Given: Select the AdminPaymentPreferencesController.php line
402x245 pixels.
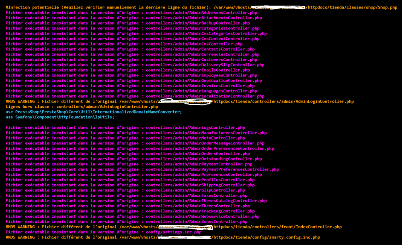Looking at the screenshot, I should coord(142,169).
